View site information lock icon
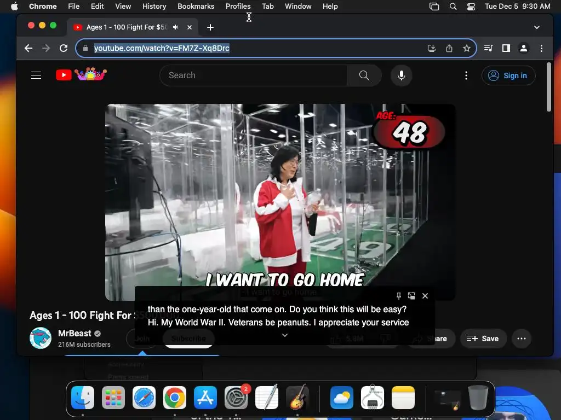 click(x=85, y=48)
